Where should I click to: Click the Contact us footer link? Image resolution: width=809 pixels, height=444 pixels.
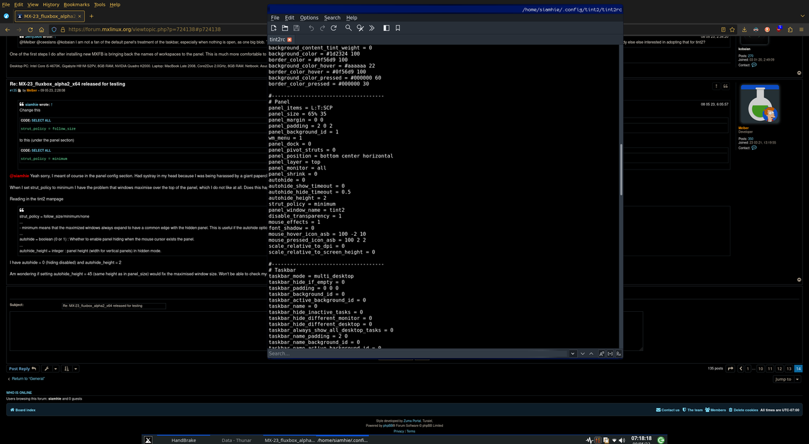668,410
